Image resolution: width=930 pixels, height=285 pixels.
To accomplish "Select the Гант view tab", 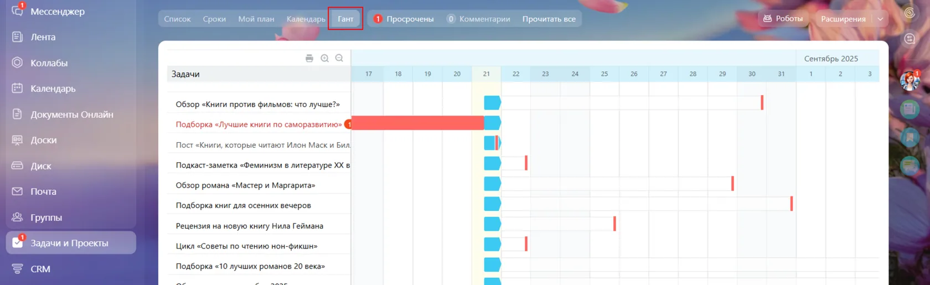I will pos(345,19).
